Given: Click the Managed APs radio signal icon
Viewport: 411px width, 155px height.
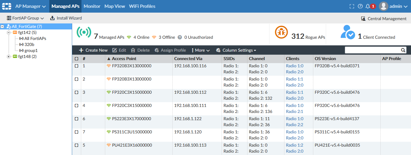Looking at the screenshot, I should (x=84, y=32).
